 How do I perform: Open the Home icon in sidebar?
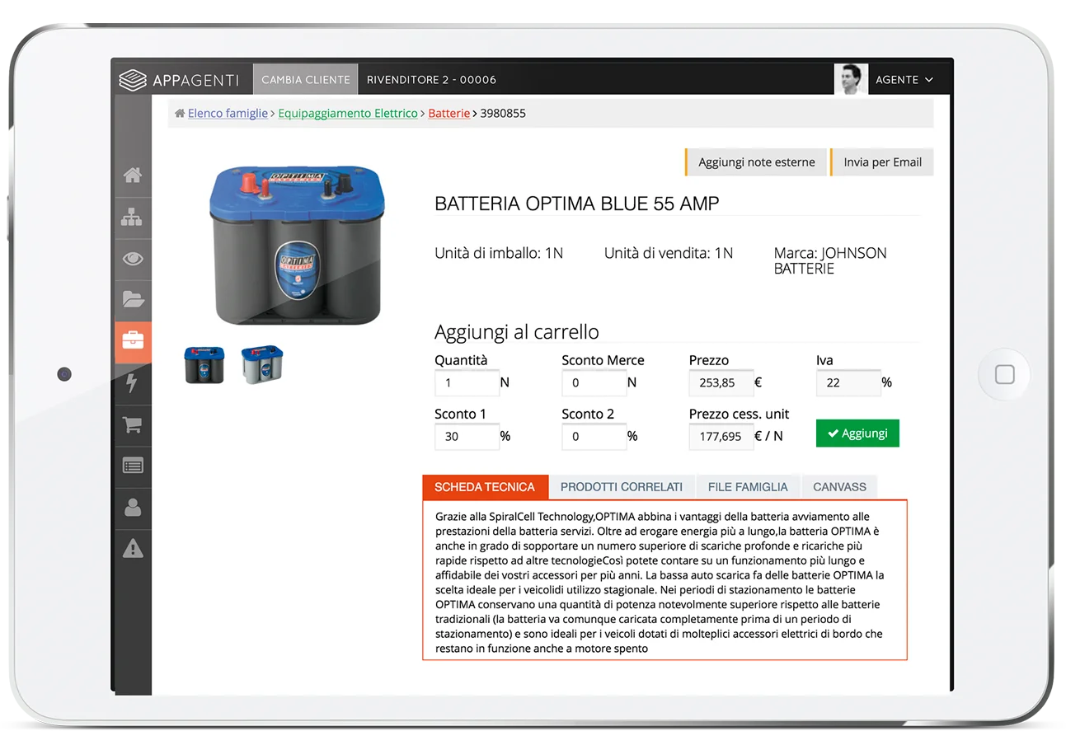click(x=133, y=175)
